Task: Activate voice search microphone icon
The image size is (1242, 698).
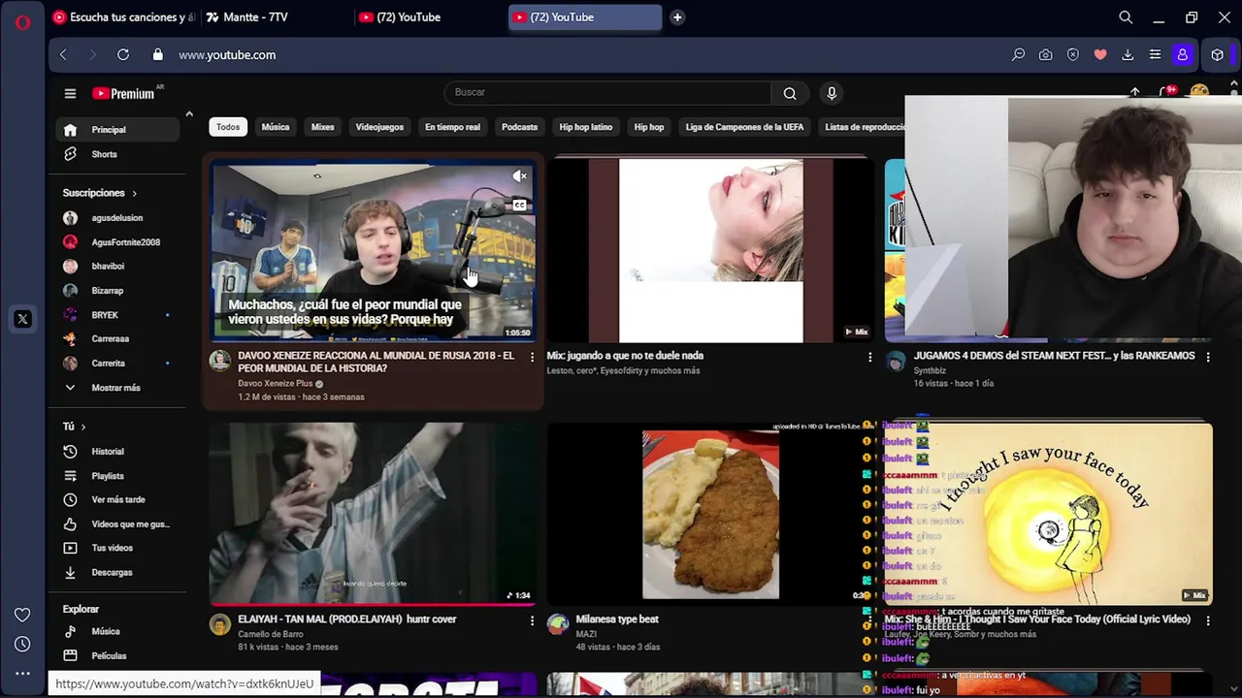Action: coord(831,93)
